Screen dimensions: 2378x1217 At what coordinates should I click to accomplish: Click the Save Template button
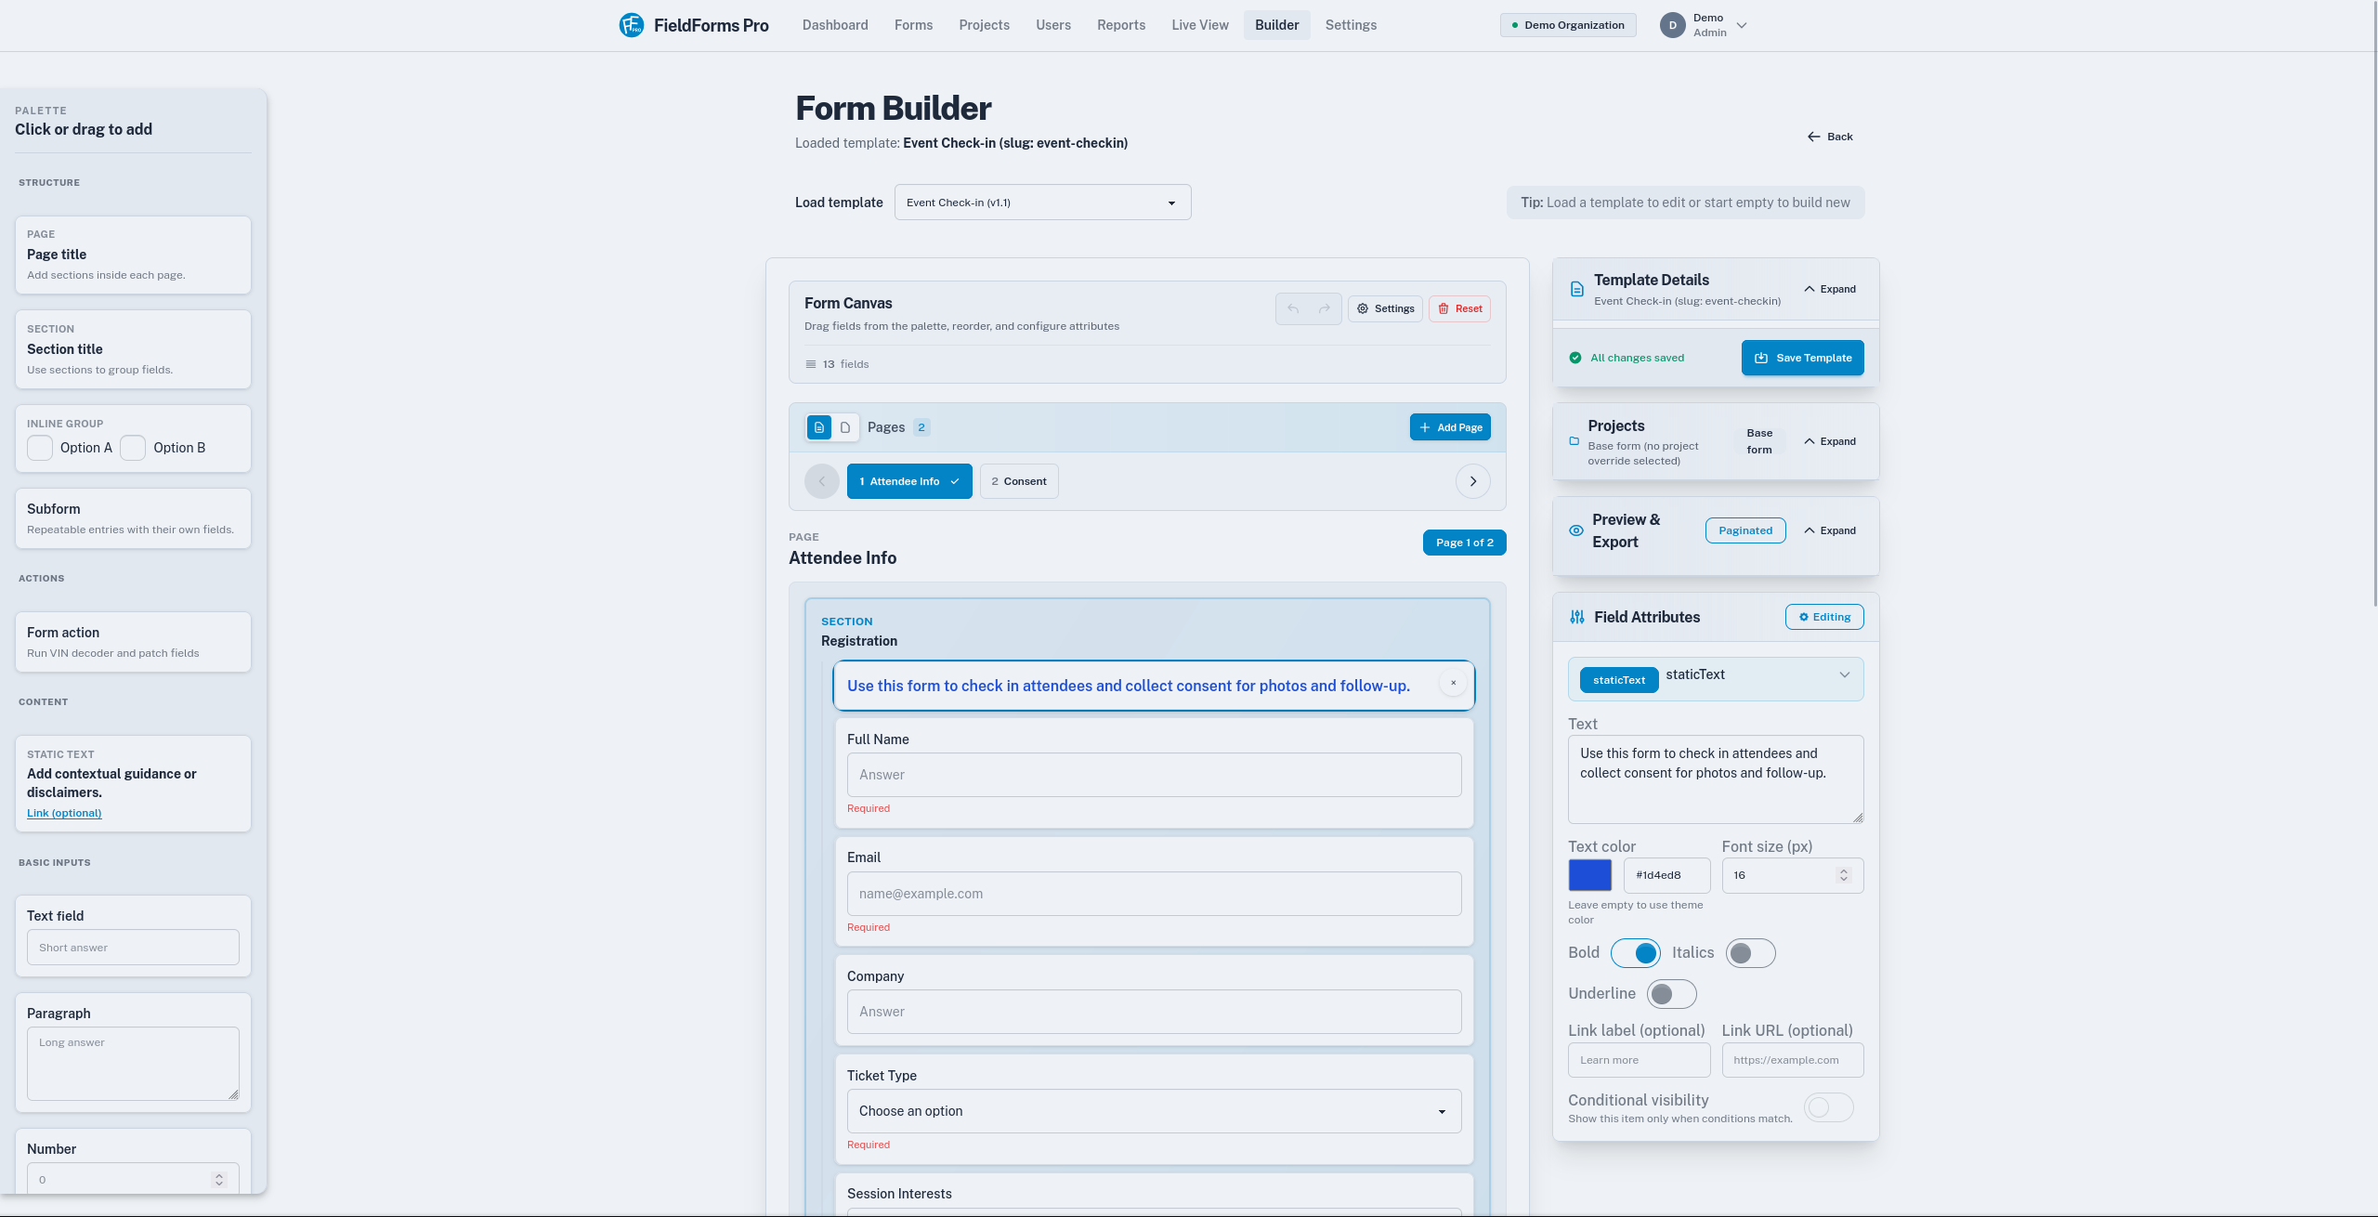click(x=1803, y=358)
